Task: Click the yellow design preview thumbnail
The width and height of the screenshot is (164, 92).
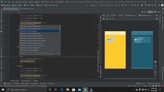Action: 115,50
